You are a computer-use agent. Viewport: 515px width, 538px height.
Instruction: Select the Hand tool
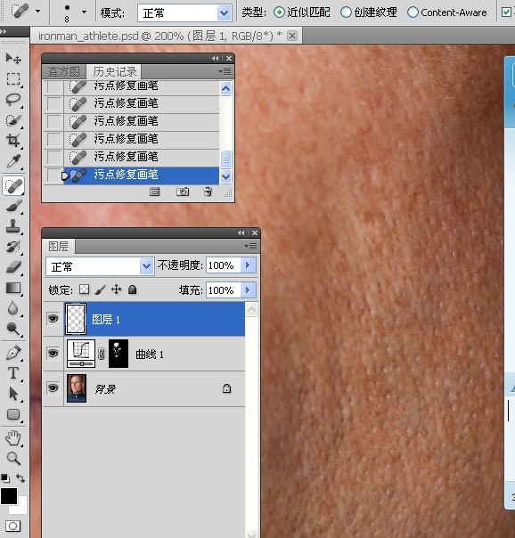(13, 438)
